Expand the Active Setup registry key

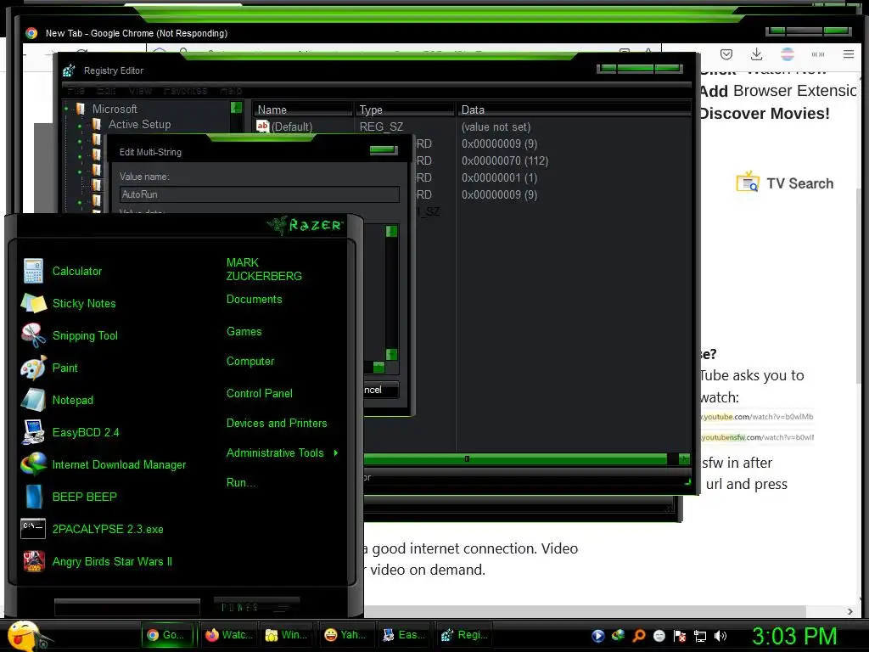pyautogui.click(x=81, y=126)
